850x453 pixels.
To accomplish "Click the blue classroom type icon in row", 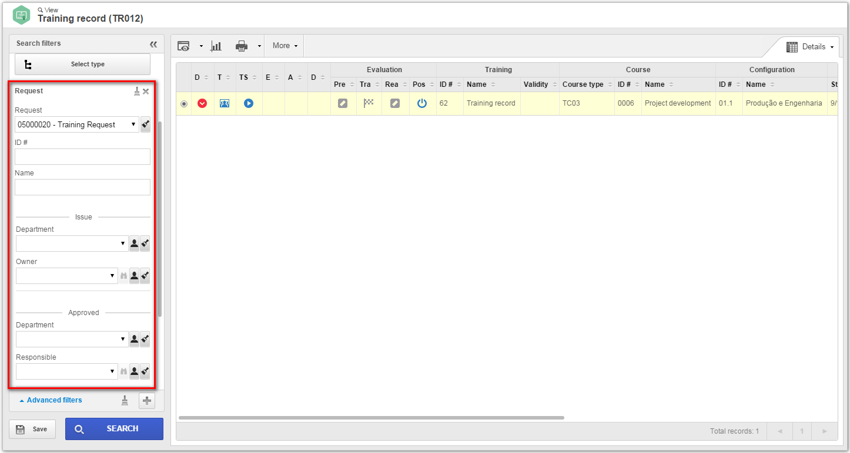I will tap(225, 103).
